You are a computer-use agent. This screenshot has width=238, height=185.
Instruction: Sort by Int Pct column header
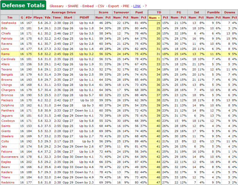(x=201, y=18)
